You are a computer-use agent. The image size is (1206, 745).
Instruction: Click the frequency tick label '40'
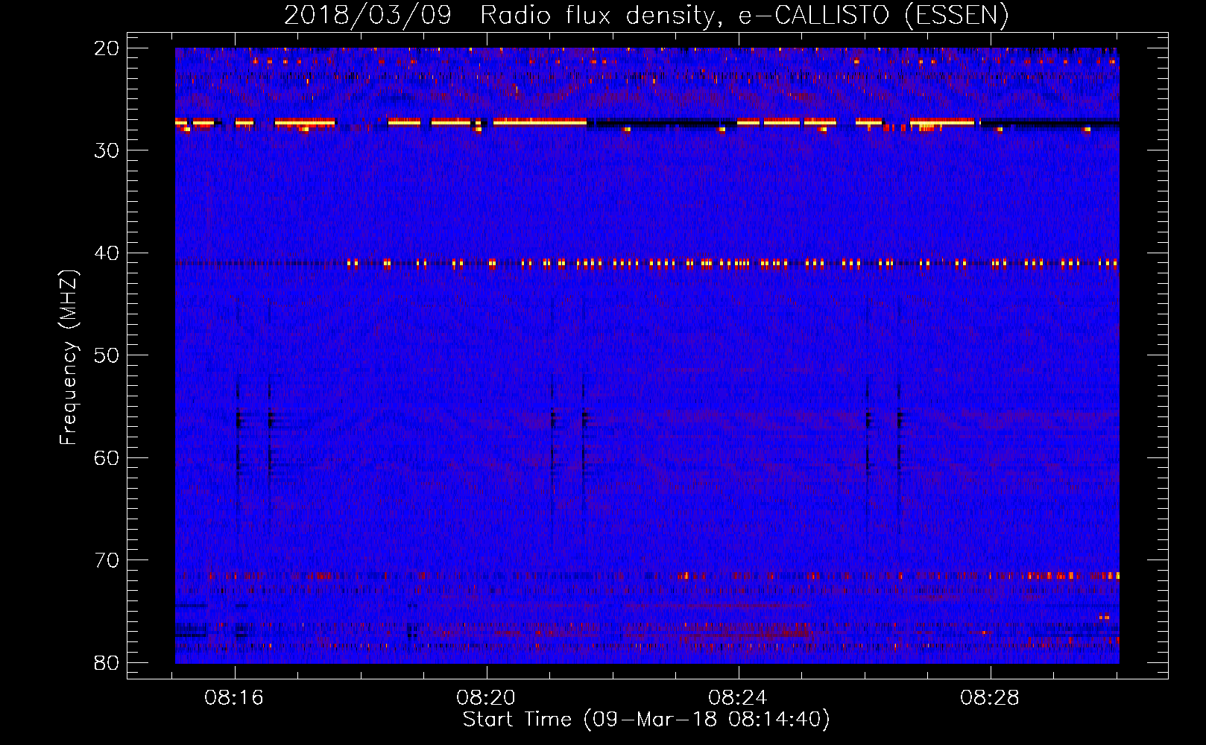click(x=107, y=253)
